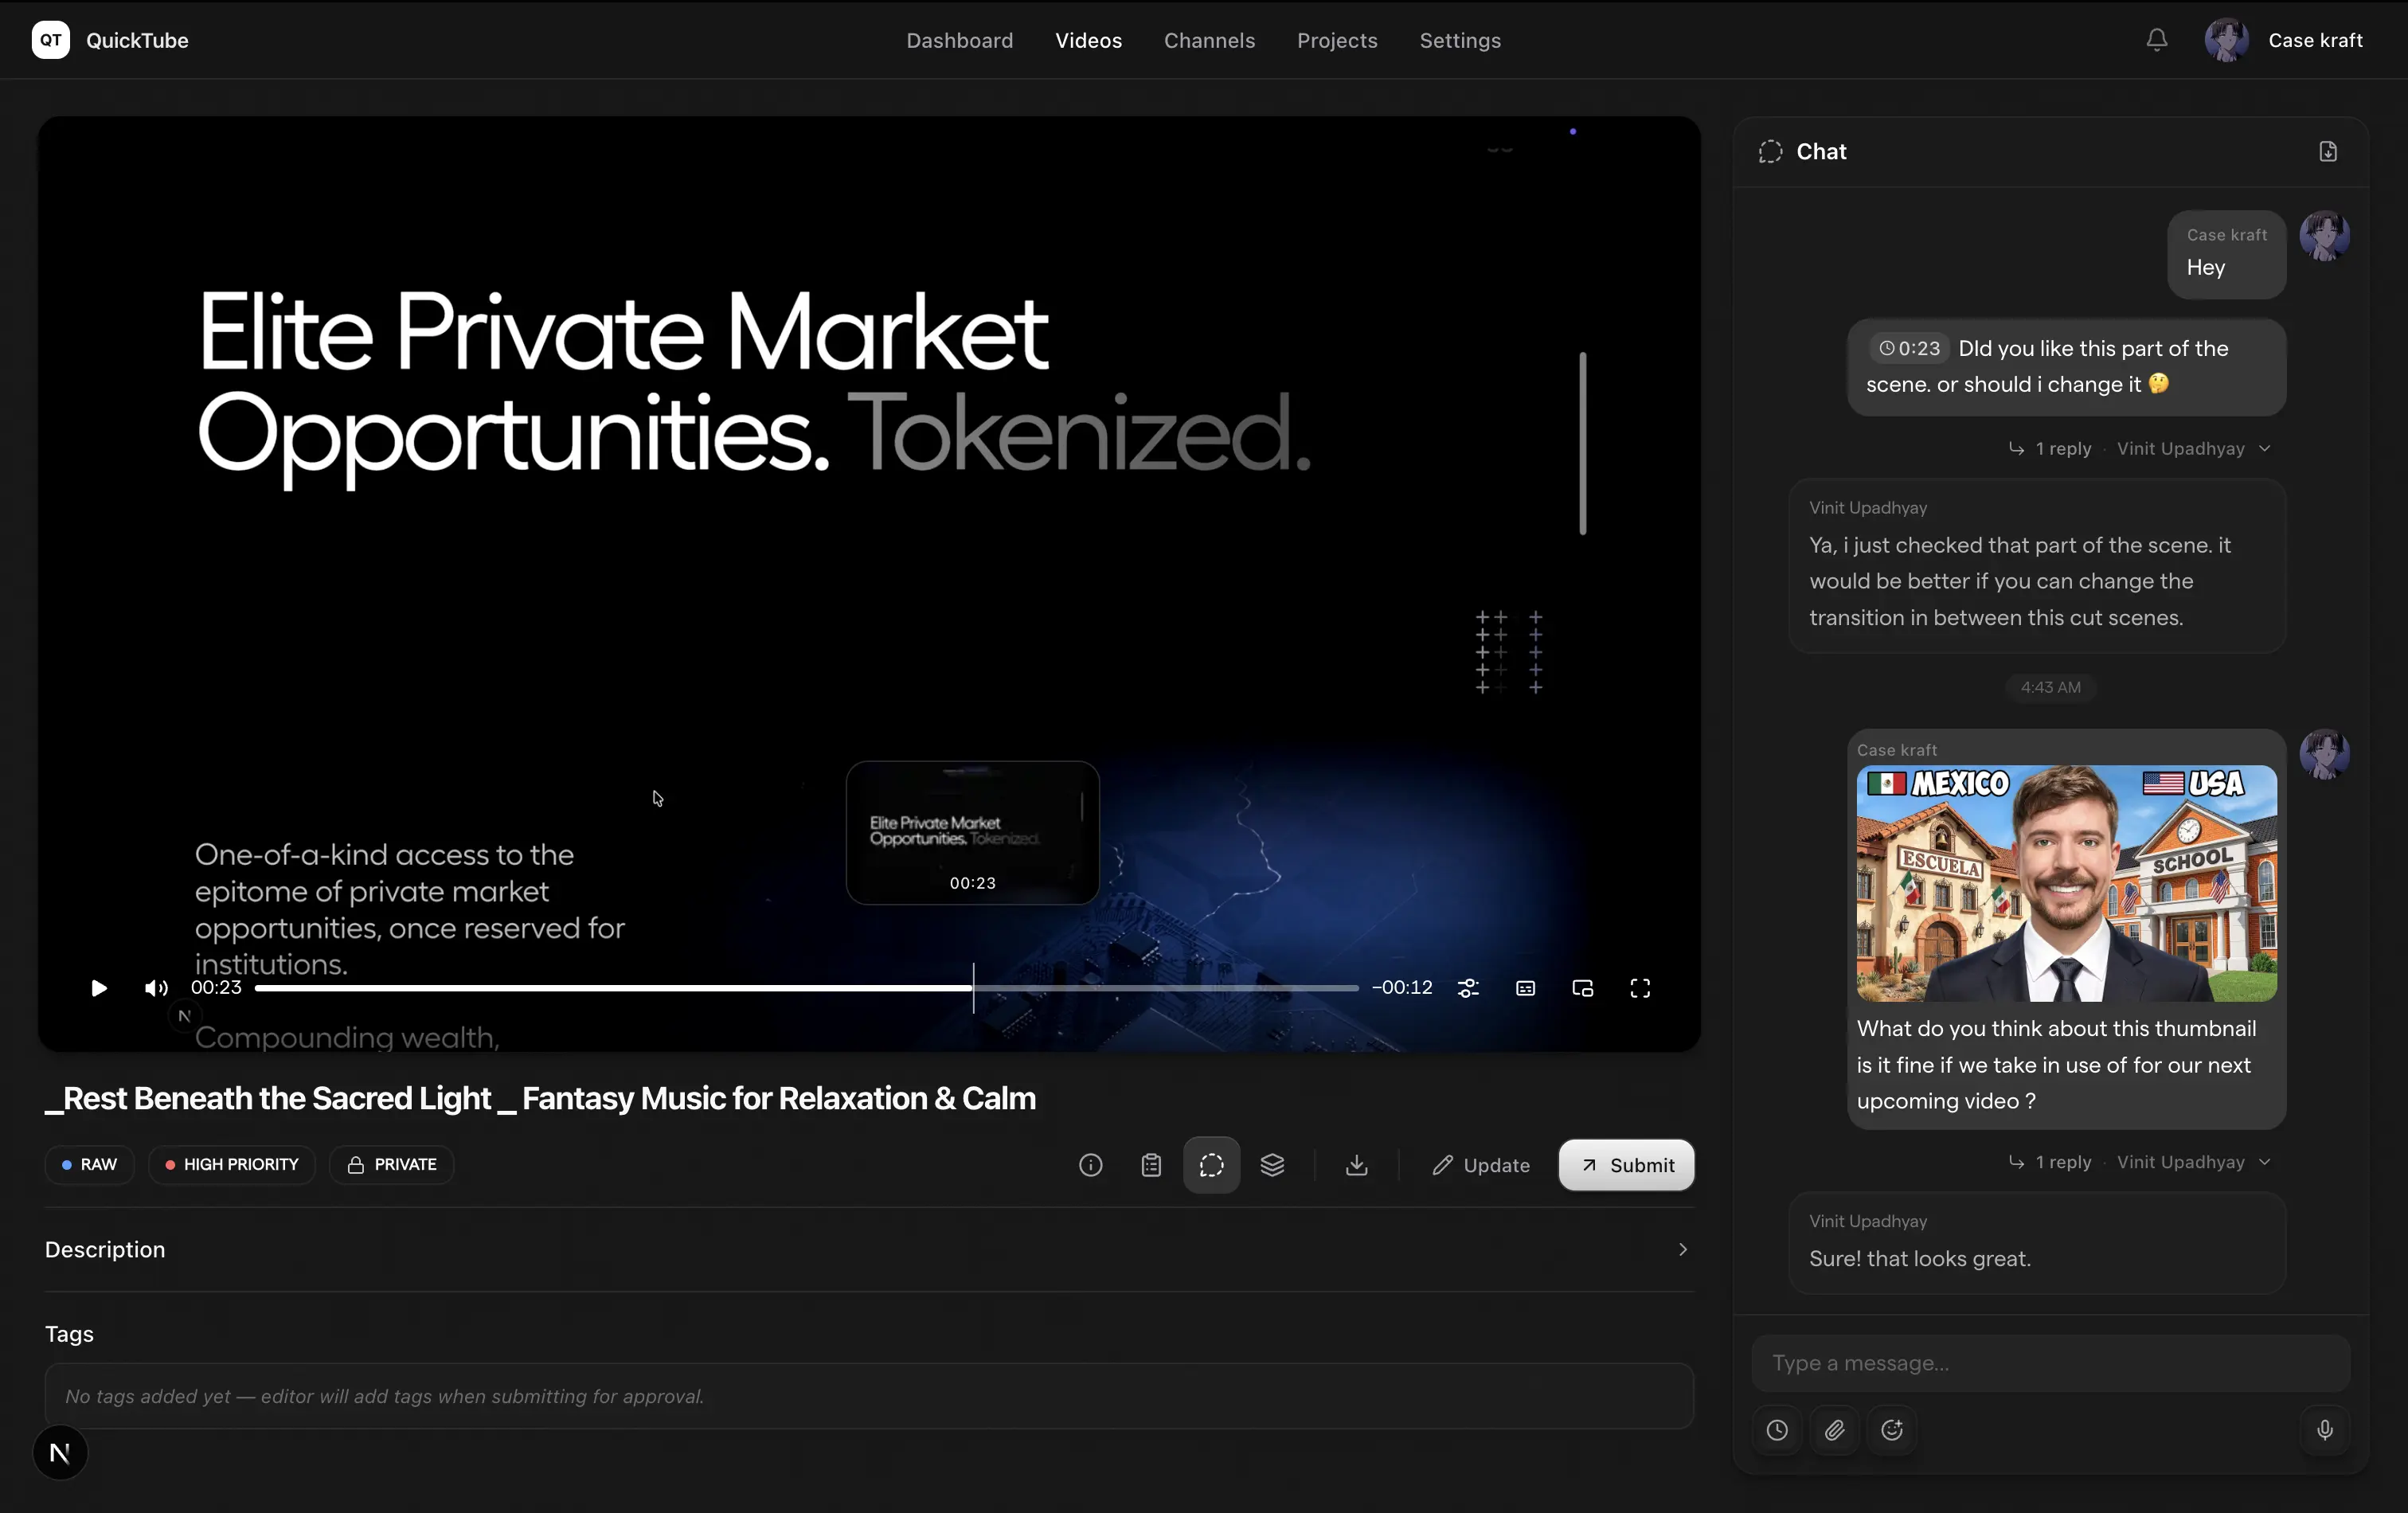The image size is (2408, 1513).
Task: Open the emoji picker in chat
Action: pyautogui.click(x=1891, y=1430)
